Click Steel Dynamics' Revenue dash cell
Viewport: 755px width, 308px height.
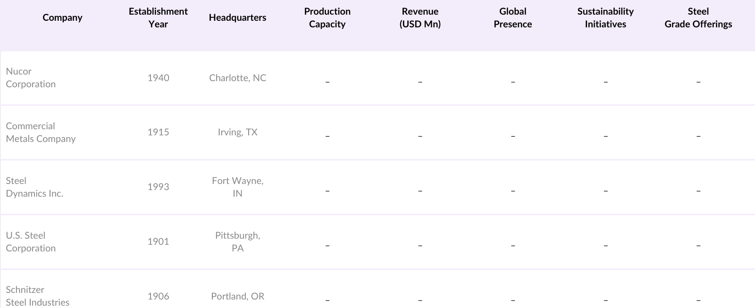click(420, 191)
